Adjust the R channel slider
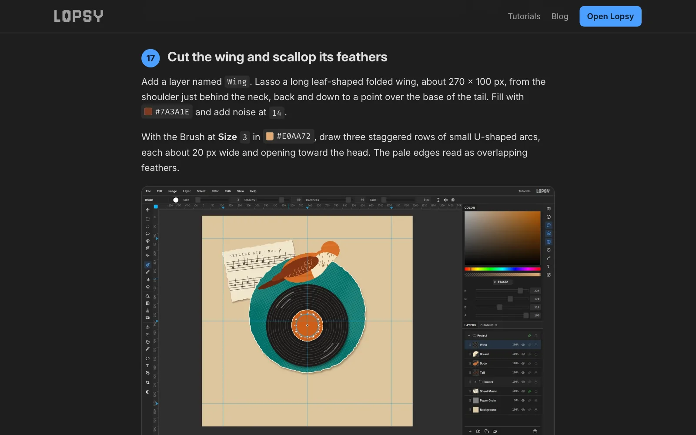The width and height of the screenshot is (696, 435). click(x=502, y=291)
